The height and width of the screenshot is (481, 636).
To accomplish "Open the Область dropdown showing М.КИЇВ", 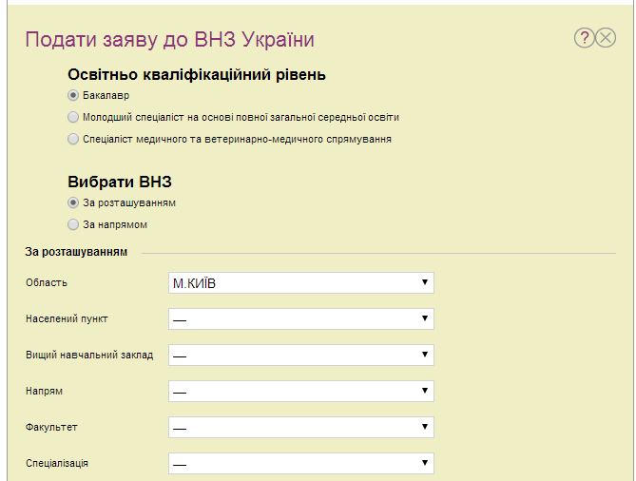I will (301, 282).
